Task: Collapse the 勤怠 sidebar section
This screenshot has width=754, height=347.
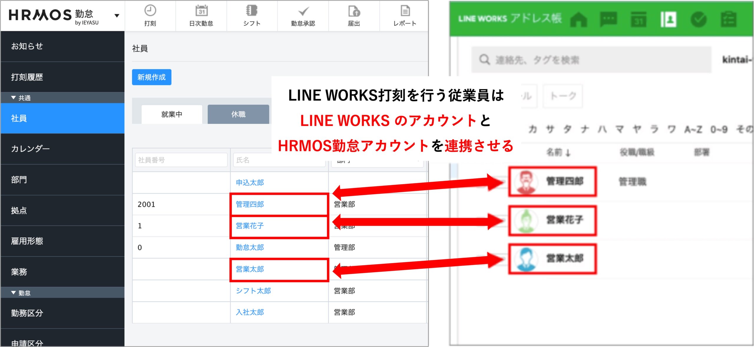Action: [x=14, y=293]
